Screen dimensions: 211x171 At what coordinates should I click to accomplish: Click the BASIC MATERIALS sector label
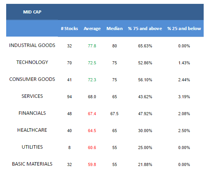(32, 164)
